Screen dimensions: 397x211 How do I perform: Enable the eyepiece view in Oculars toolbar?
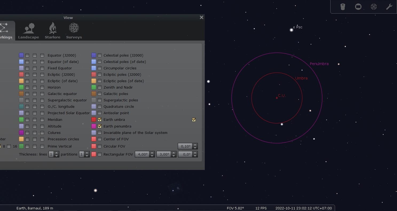point(343,7)
